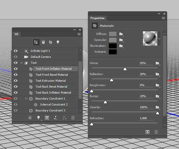Toggle eye for Boundary Constraint 1
Screen dimensions: 179x149
pos(16,98)
